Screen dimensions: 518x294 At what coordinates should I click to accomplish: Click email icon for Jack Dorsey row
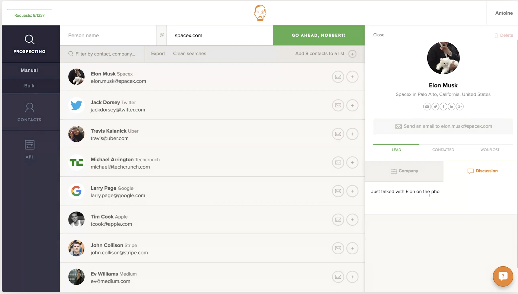(x=338, y=105)
